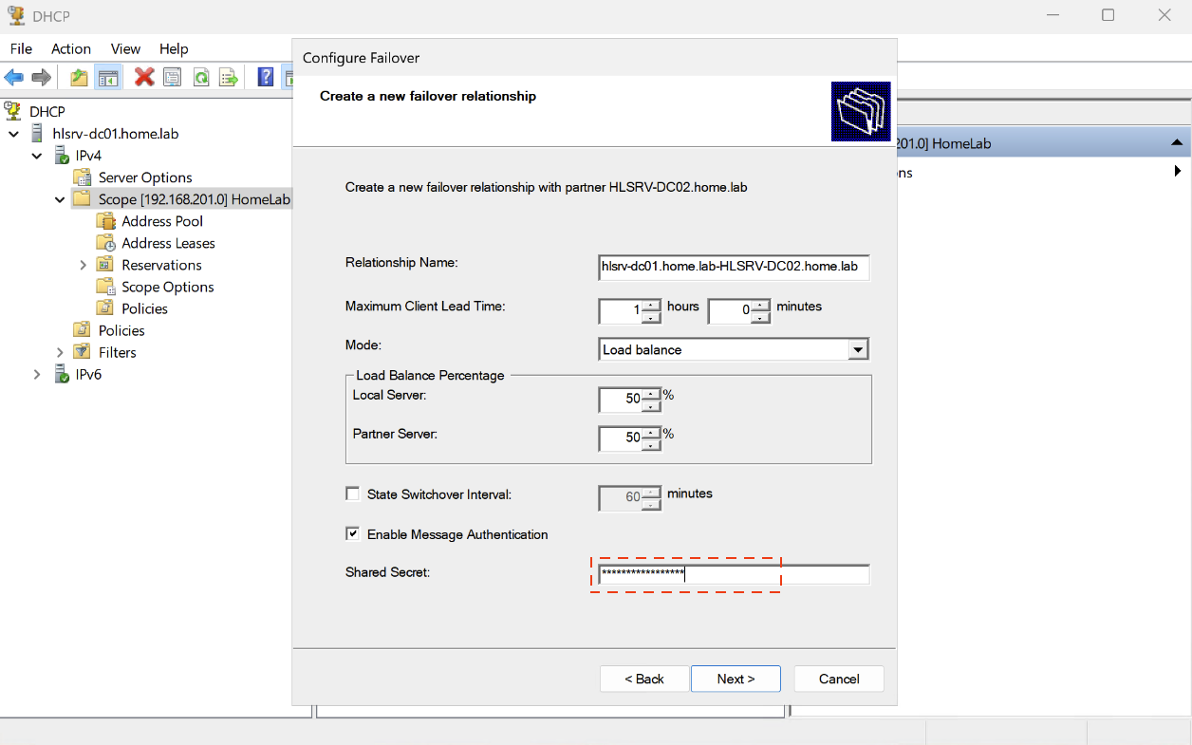The width and height of the screenshot is (1192, 745).
Task: Toggle Show/Hide Console Tree toolbar icon
Action: (x=108, y=78)
